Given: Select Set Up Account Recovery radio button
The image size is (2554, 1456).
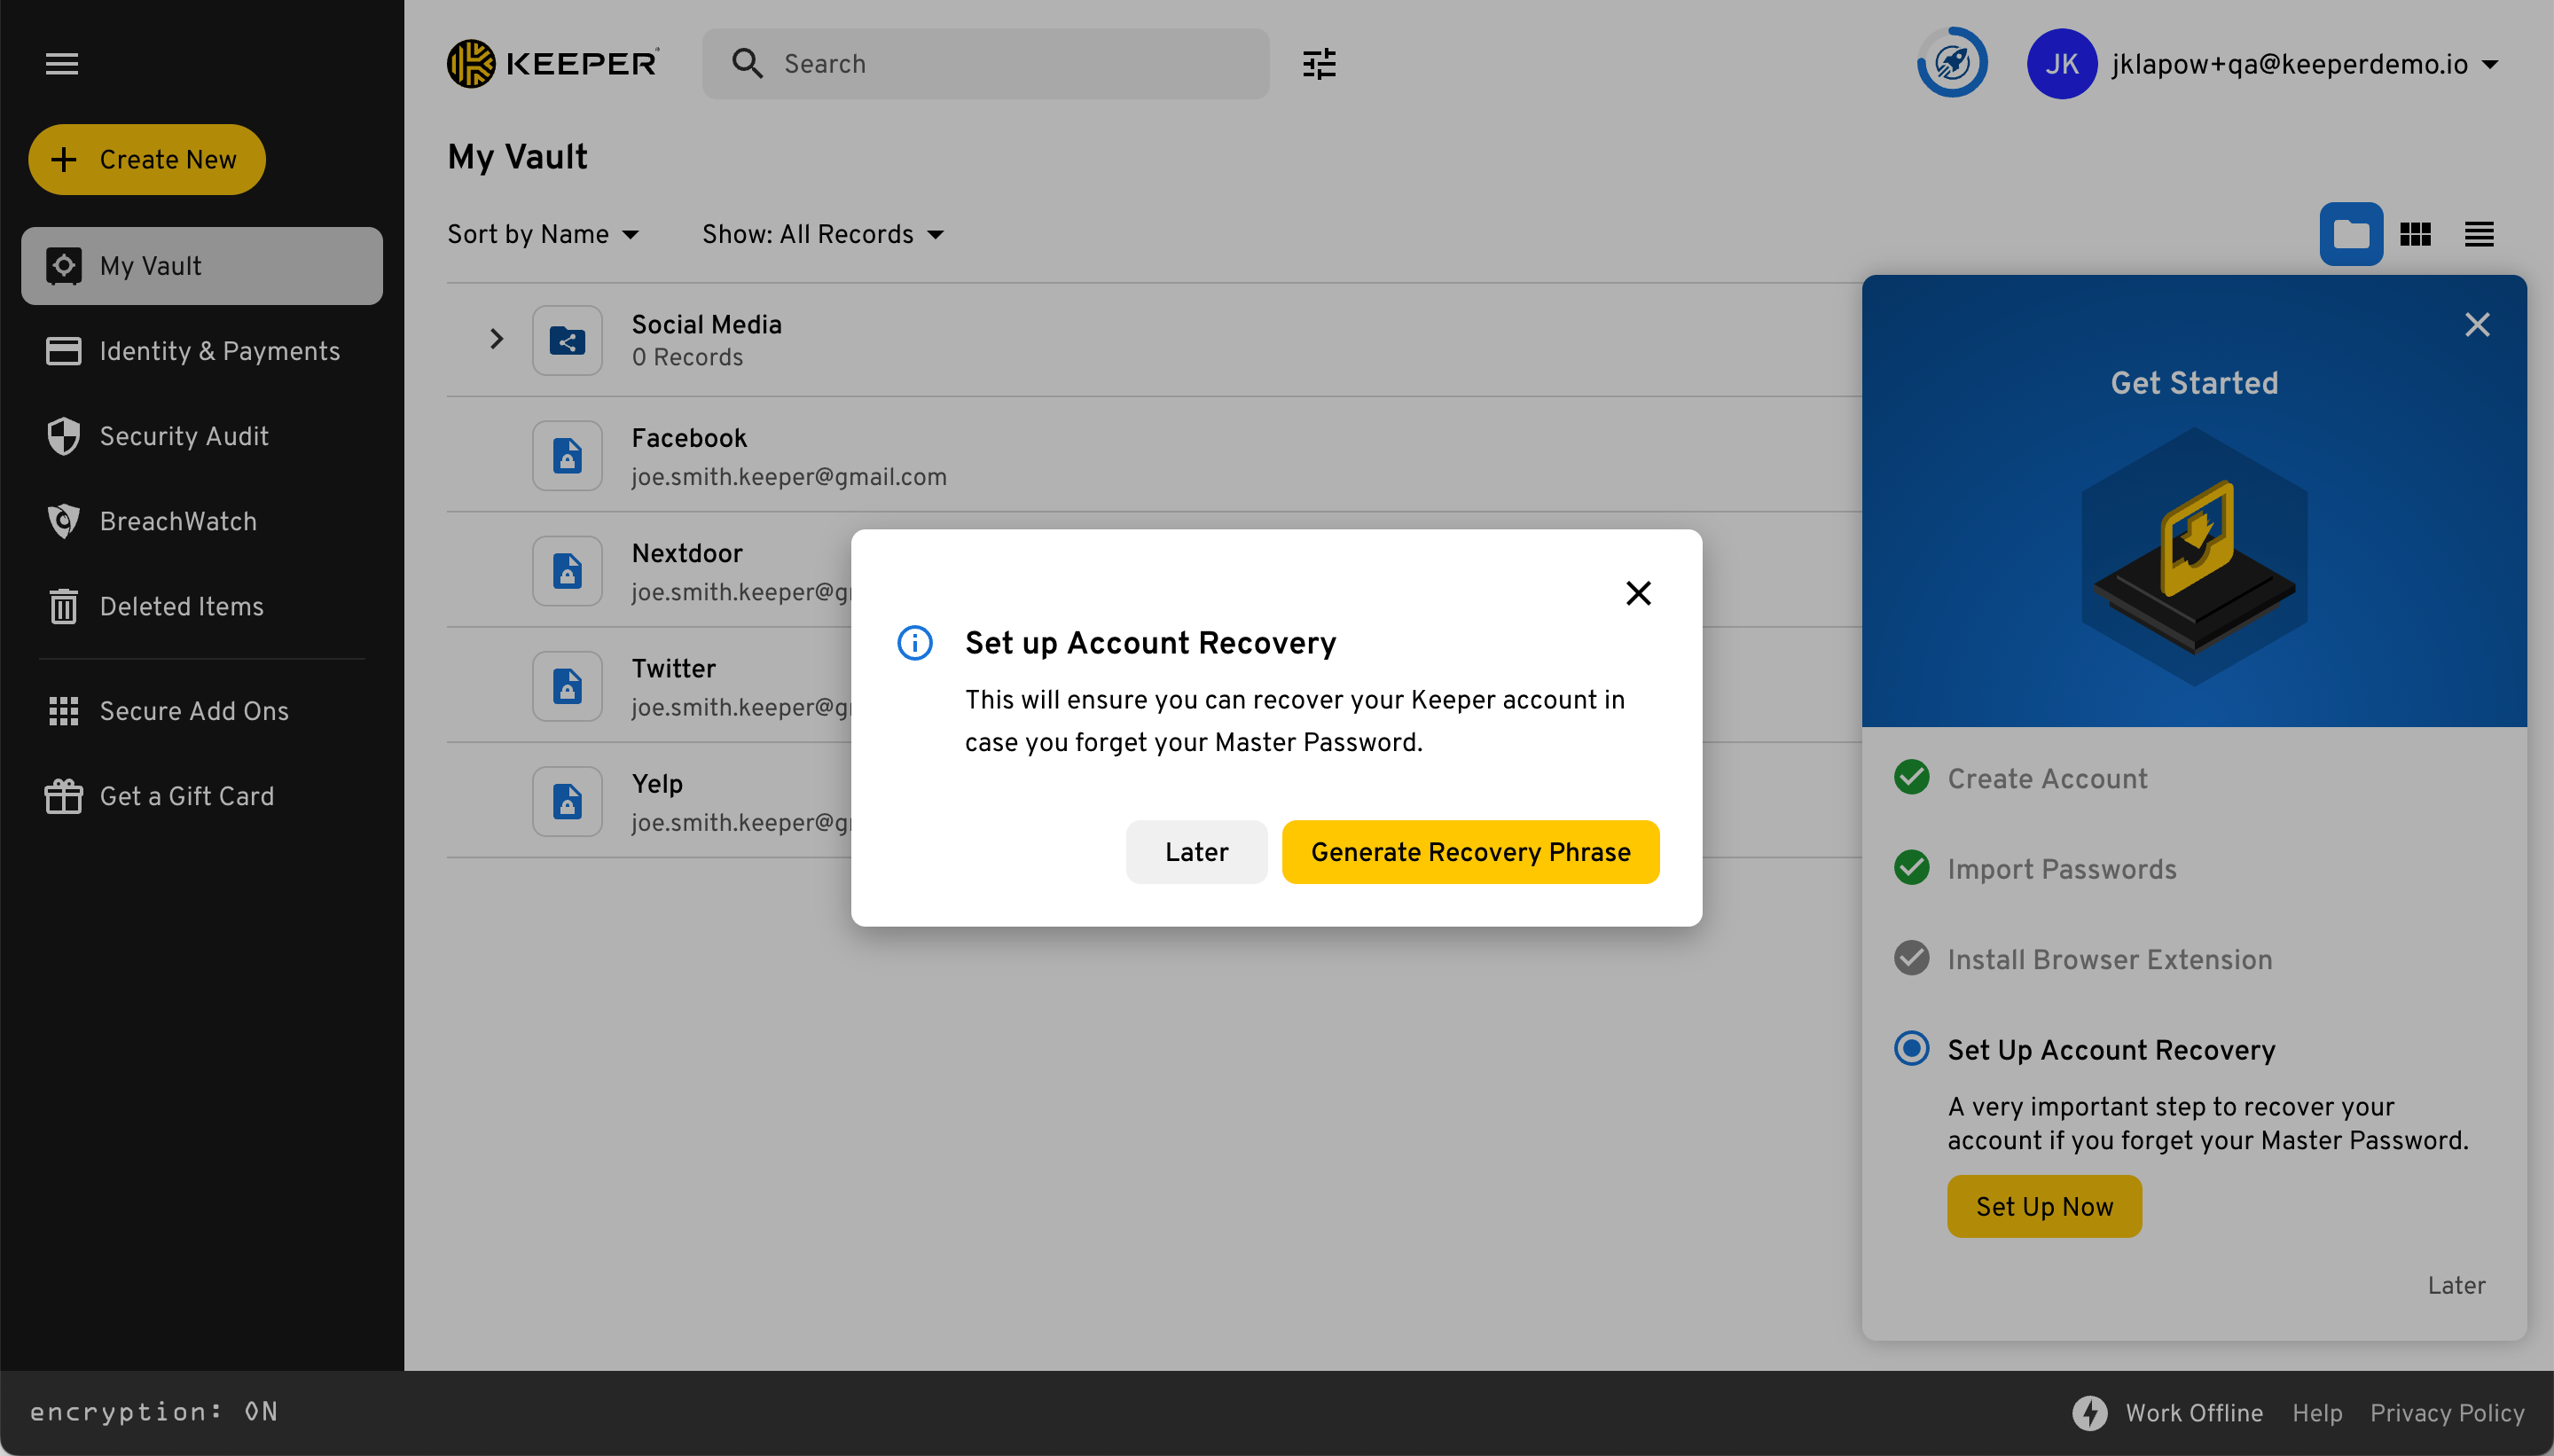Looking at the screenshot, I should tap(1911, 1049).
